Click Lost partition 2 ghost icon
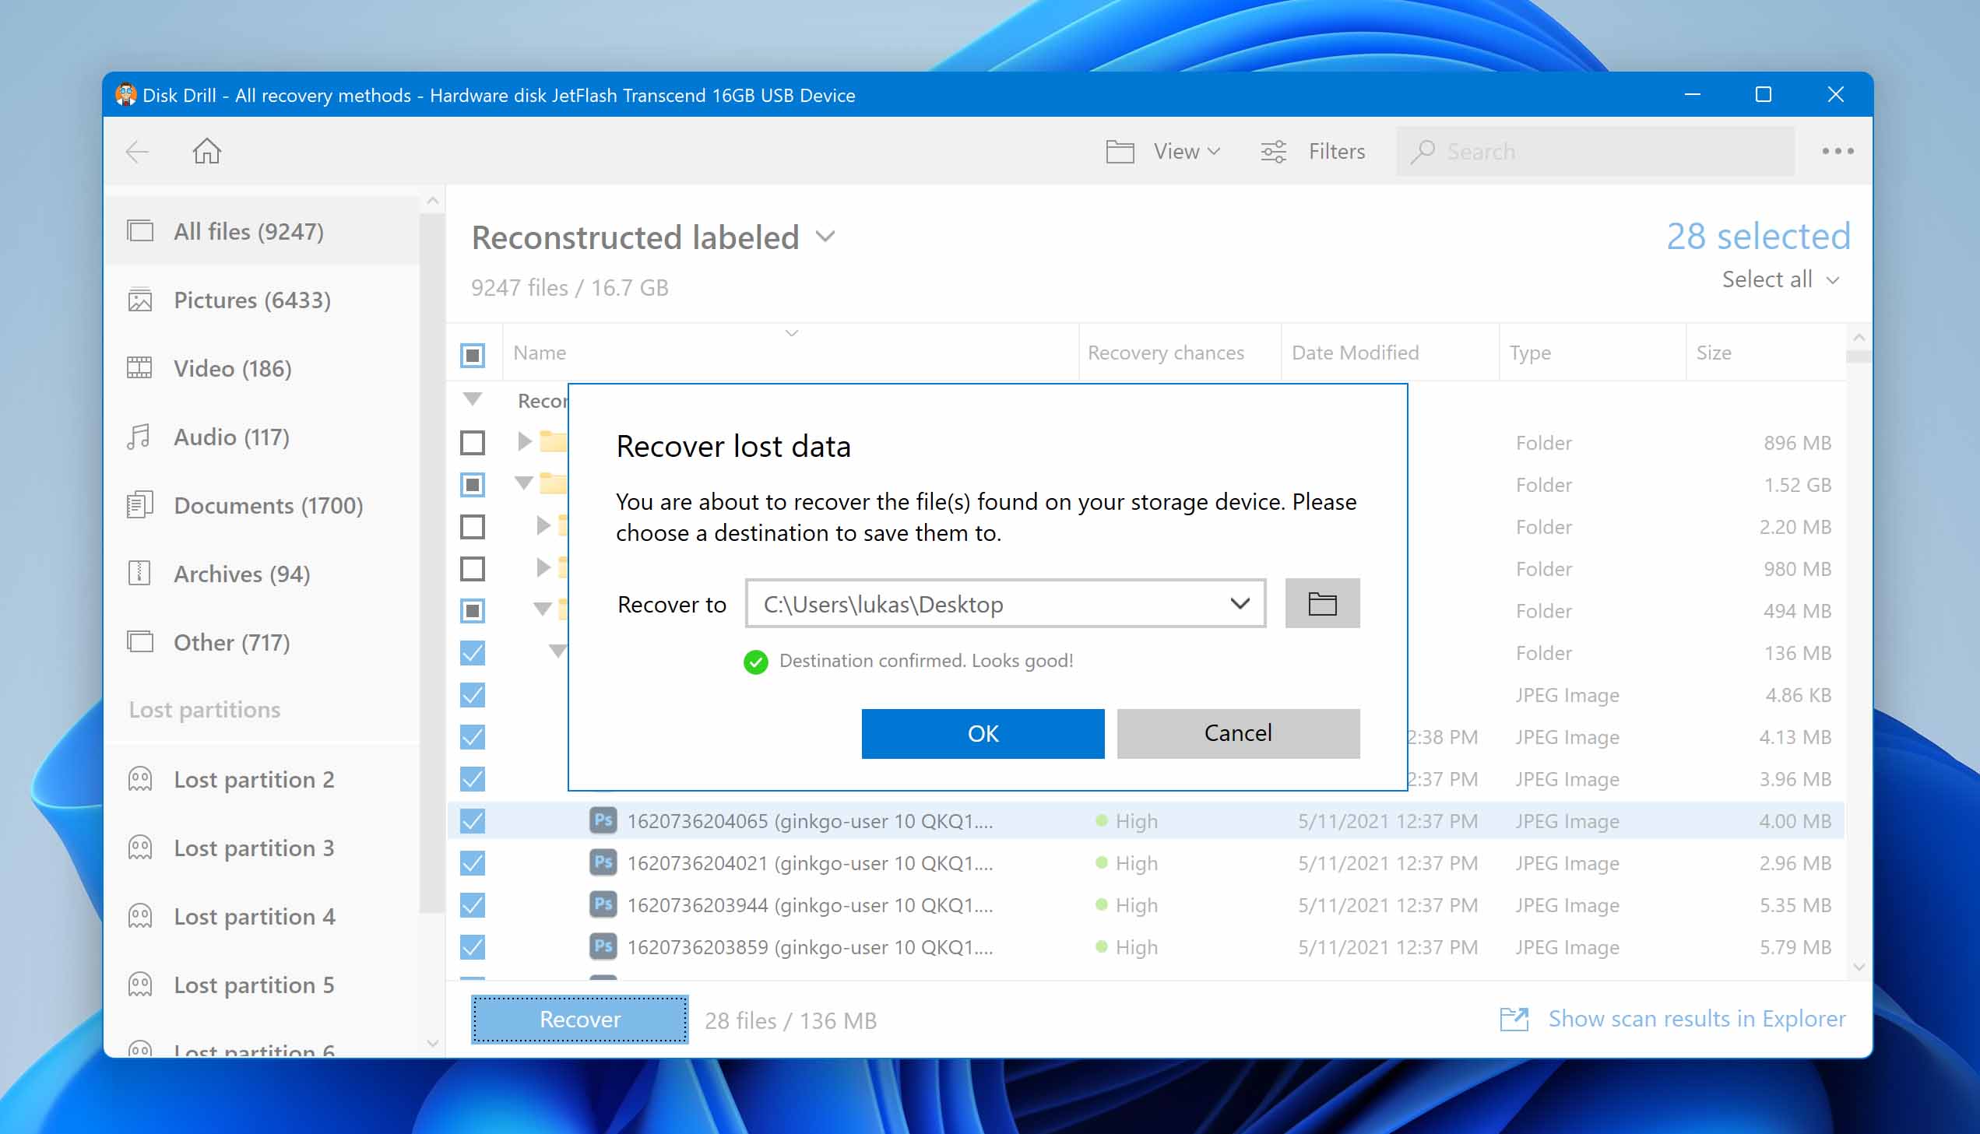The image size is (1980, 1134). click(140, 780)
